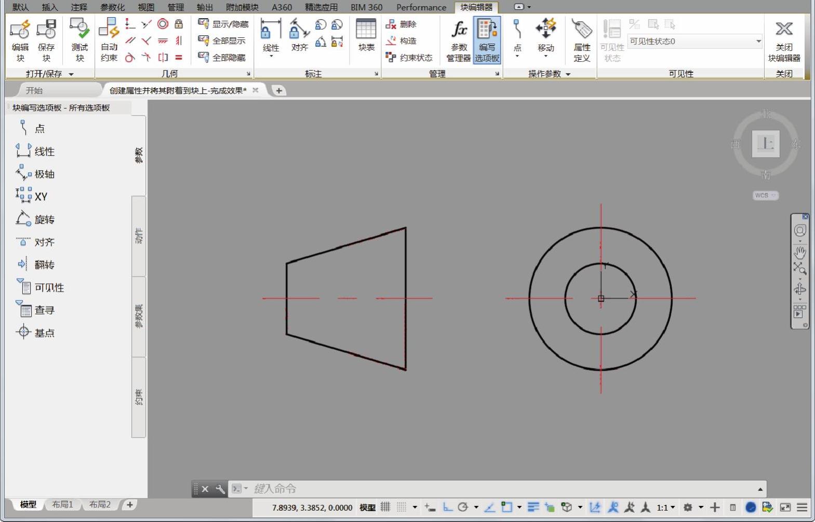Toggle ortho mode in the status bar
The image size is (815, 522).
tap(447, 507)
